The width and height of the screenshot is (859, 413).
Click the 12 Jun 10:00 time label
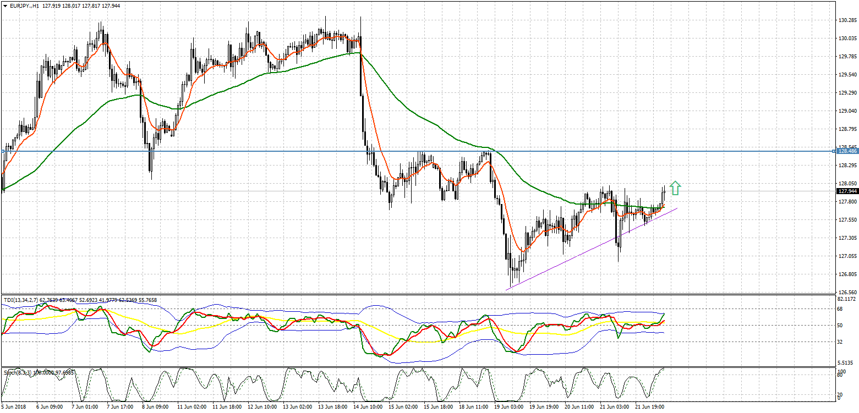click(x=262, y=407)
